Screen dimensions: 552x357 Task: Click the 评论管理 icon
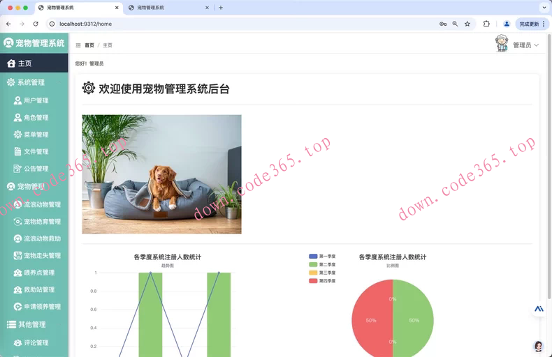coord(17,342)
